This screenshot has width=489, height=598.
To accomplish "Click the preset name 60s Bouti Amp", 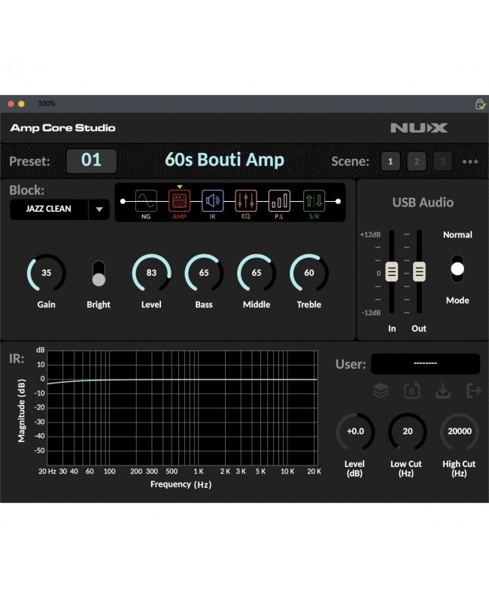I will pyautogui.click(x=224, y=160).
